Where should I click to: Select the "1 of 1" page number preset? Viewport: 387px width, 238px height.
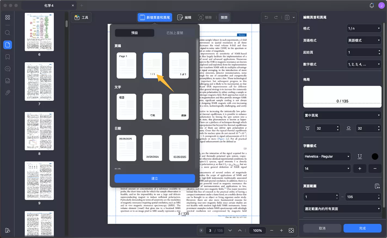pos(179,65)
